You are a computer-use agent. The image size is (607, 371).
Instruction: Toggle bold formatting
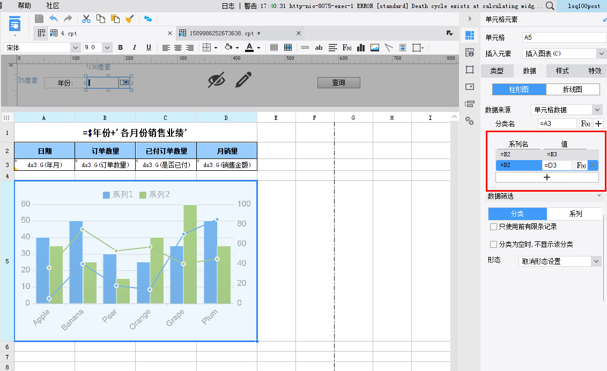pyautogui.click(x=120, y=48)
